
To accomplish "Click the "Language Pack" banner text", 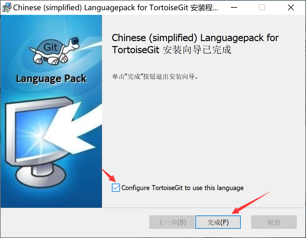I will [x=51, y=79].
